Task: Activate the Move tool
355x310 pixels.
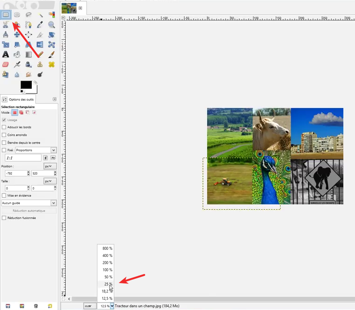Action: point(17,35)
